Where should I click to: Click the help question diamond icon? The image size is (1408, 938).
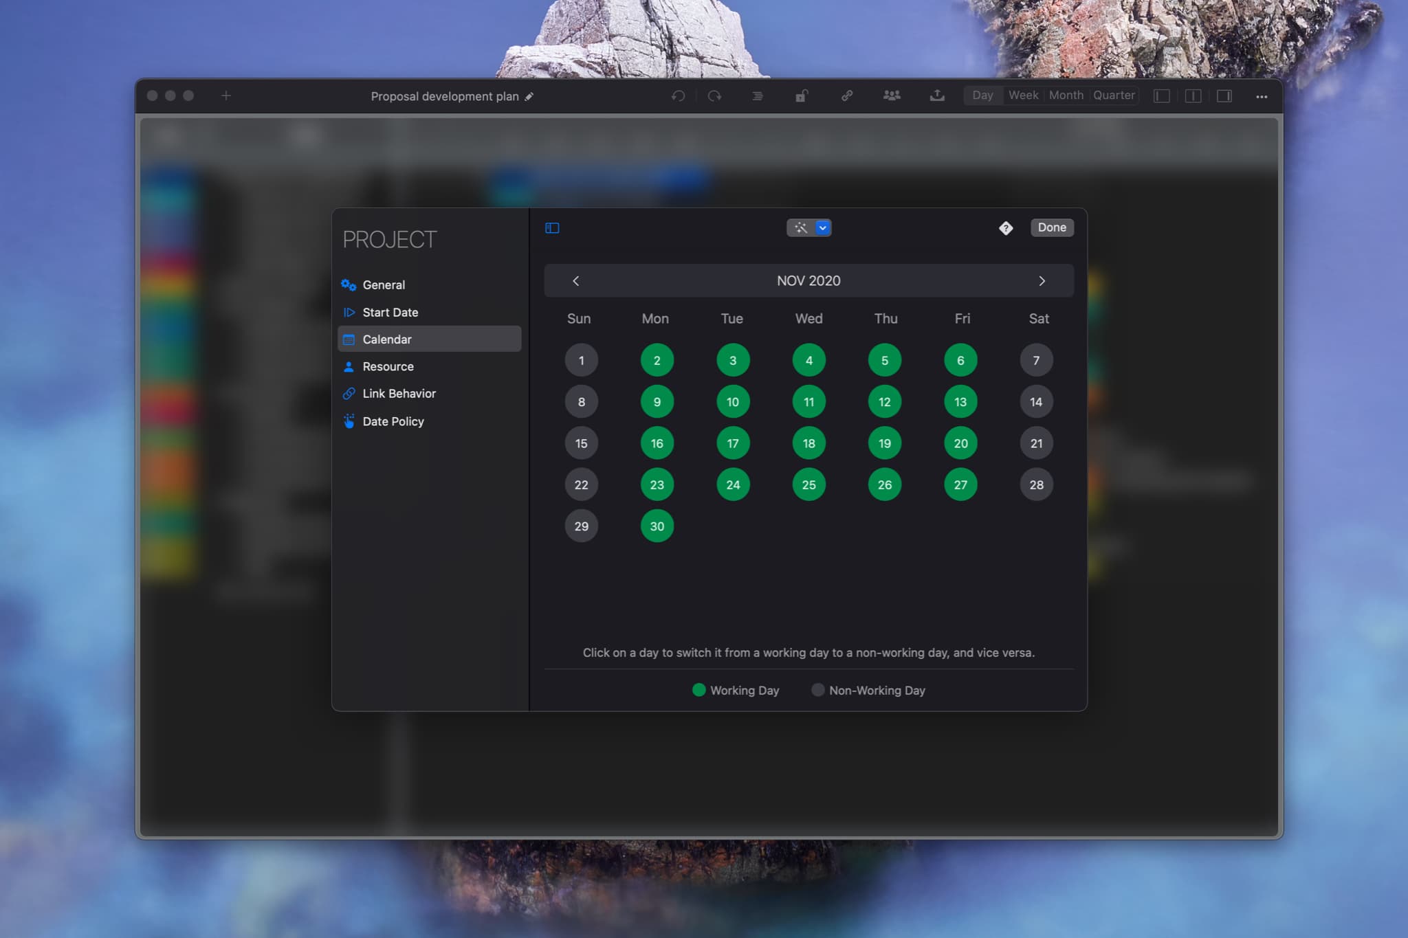click(1006, 228)
